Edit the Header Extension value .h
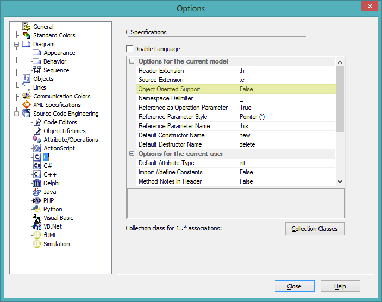This screenshot has height=302, width=382. coord(286,71)
